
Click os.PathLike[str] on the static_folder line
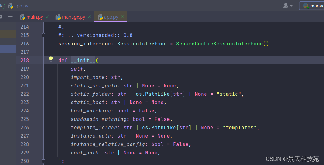[x=160, y=94]
